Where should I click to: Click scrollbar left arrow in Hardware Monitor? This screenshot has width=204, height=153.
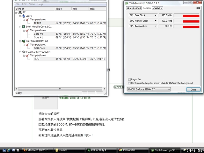pos(16,89)
